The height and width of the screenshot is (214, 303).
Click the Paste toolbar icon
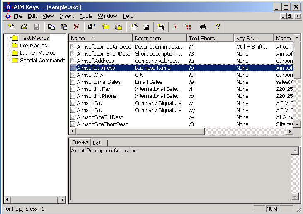64,27
